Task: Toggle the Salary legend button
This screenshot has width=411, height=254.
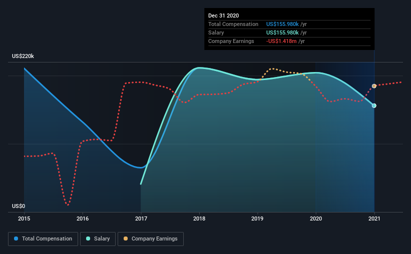Action: click(x=98, y=239)
